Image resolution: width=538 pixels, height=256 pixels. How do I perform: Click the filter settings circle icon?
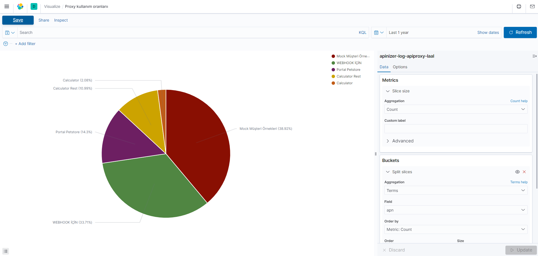point(5,44)
